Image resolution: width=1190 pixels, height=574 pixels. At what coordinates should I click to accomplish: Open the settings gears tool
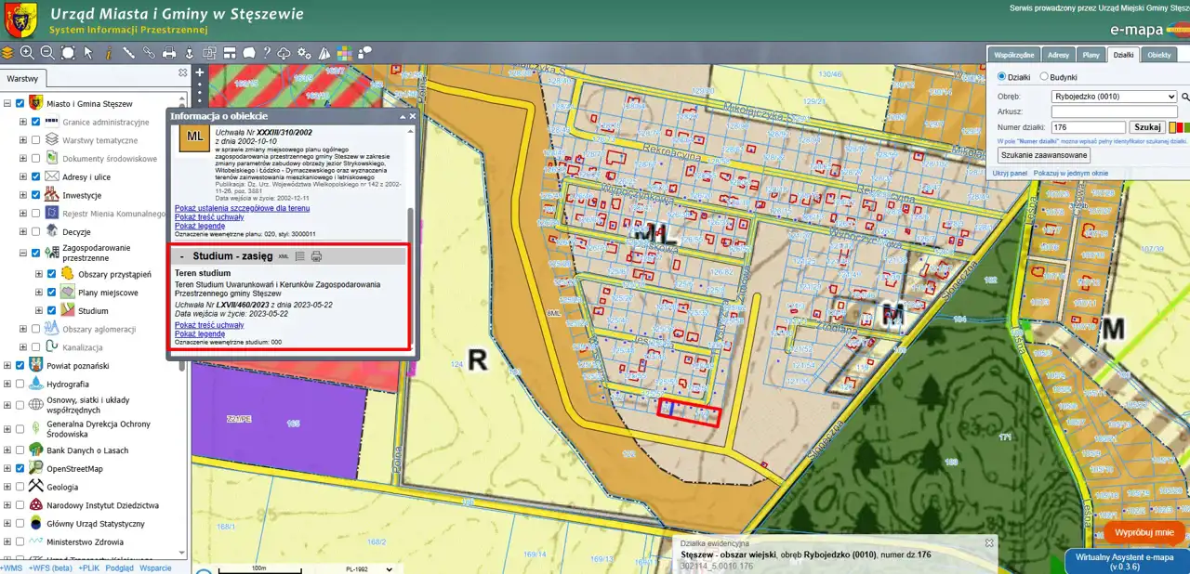tap(304, 53)
